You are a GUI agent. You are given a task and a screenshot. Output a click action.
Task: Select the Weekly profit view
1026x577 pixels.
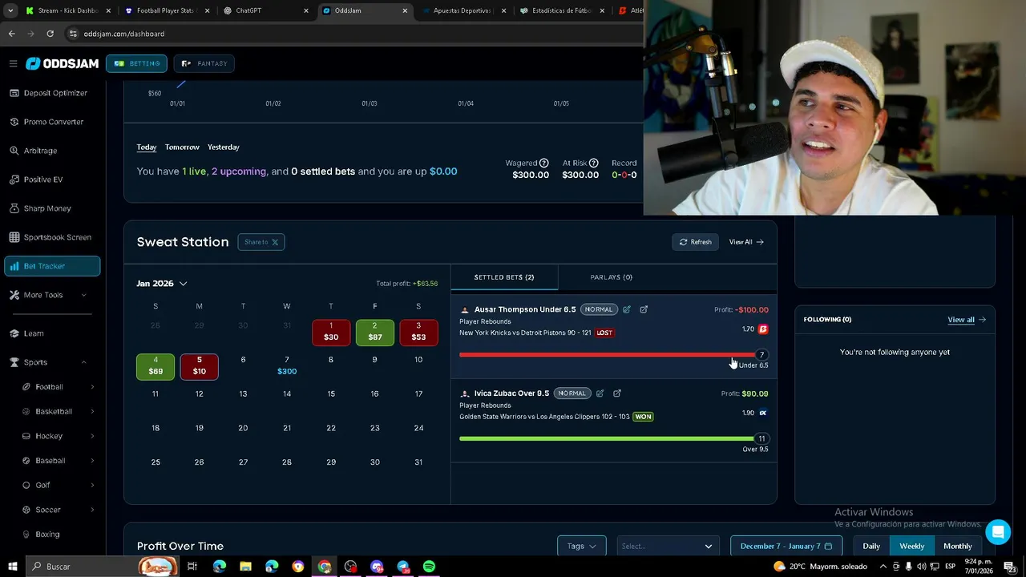[x=912, y=546]
